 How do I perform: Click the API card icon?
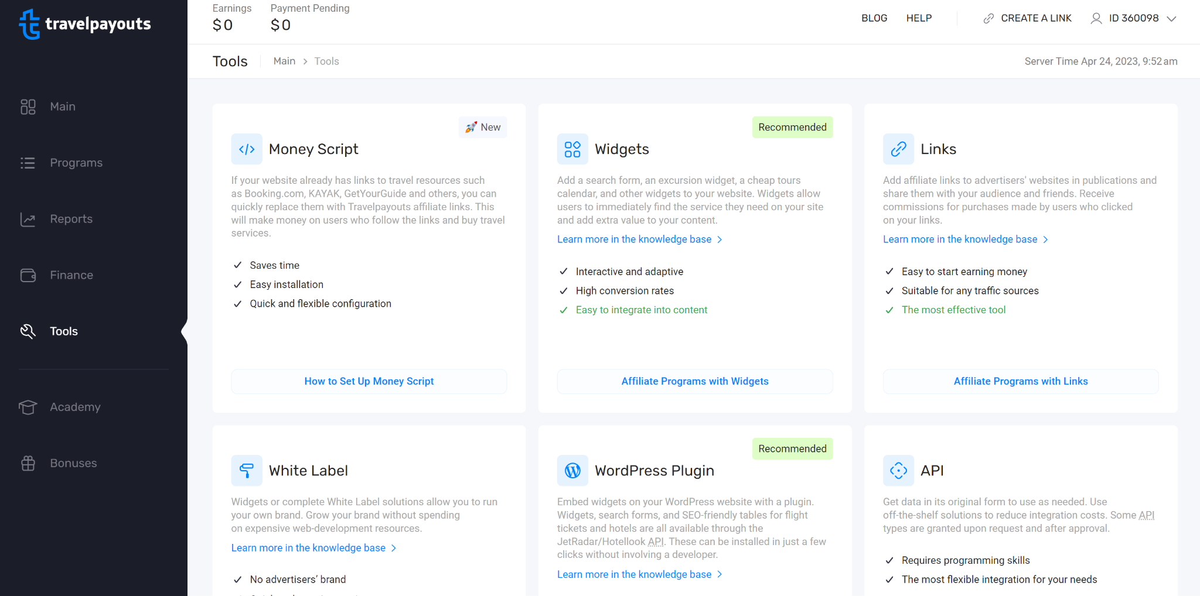(898, 471)
